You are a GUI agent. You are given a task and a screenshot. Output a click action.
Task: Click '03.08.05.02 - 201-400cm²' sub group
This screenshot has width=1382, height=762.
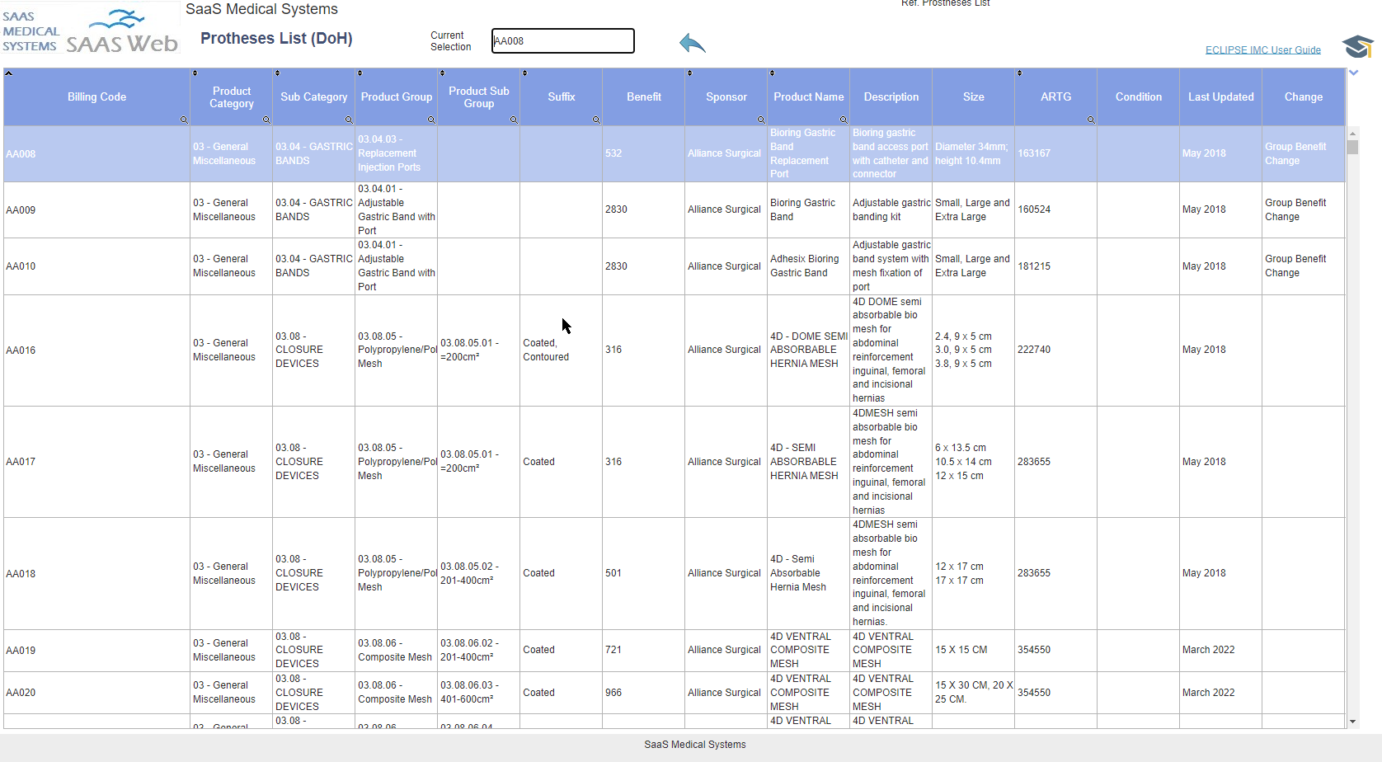point(469,573)
